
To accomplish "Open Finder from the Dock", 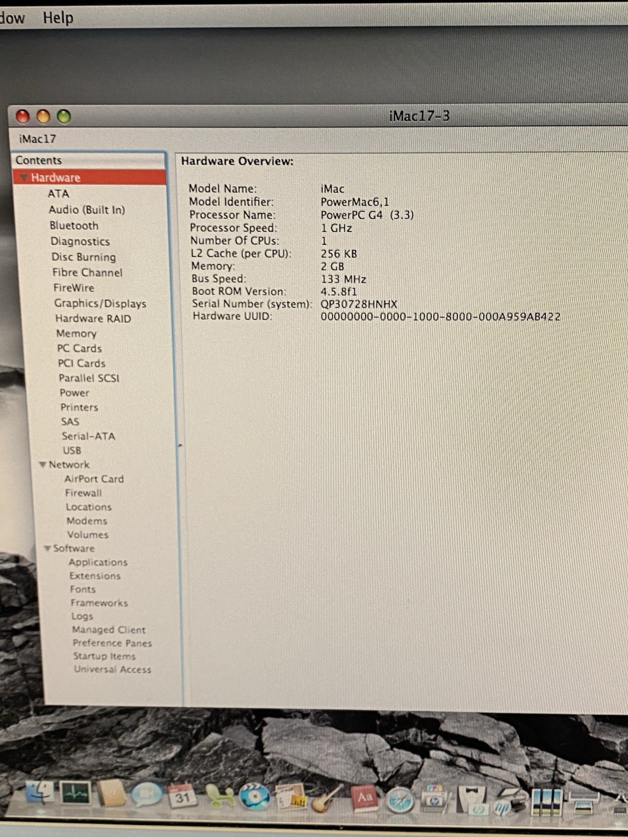I will point(39,792).
